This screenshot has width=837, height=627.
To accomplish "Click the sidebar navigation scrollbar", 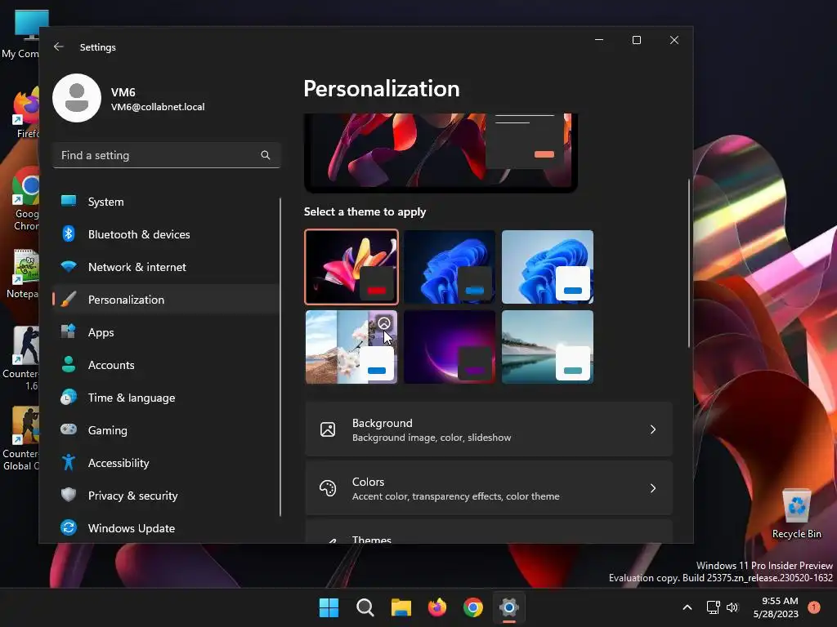I will (x=280, y=358).
